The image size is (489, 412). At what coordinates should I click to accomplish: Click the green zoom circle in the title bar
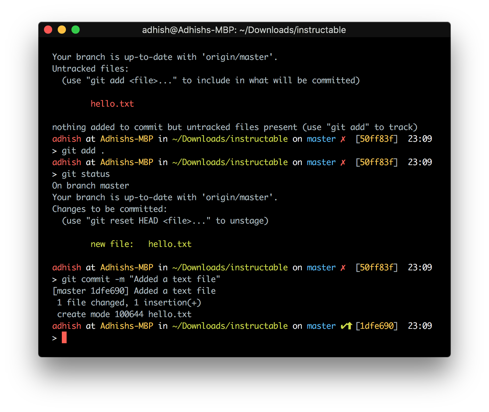(75, 30)
